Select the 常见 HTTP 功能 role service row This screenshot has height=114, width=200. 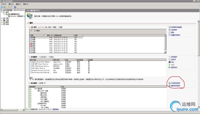pos(98,91)
